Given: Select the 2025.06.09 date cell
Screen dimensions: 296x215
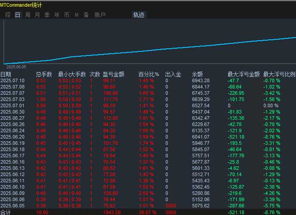Looking at the screenshot, I should [12, 193].
